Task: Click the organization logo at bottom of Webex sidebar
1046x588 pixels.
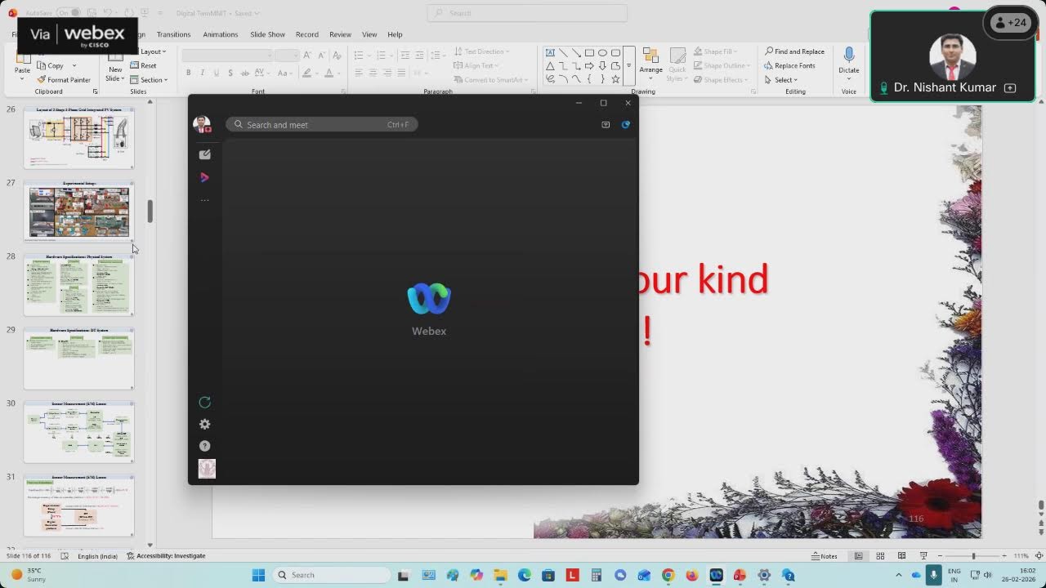Action: point(207,469)
